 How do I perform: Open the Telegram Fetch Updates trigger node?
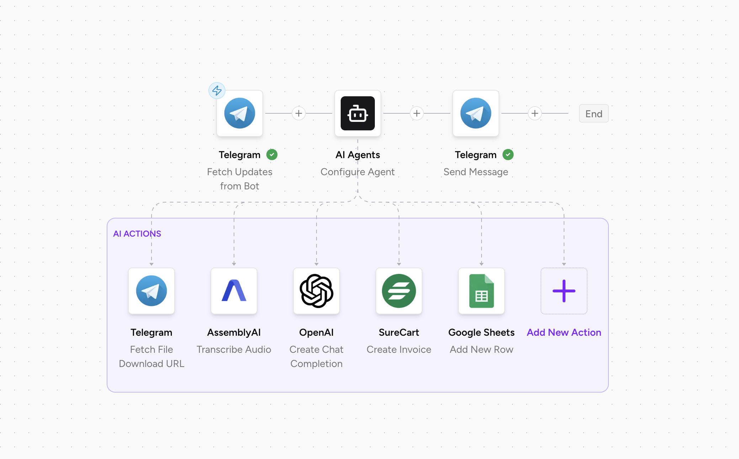(240, 113)
